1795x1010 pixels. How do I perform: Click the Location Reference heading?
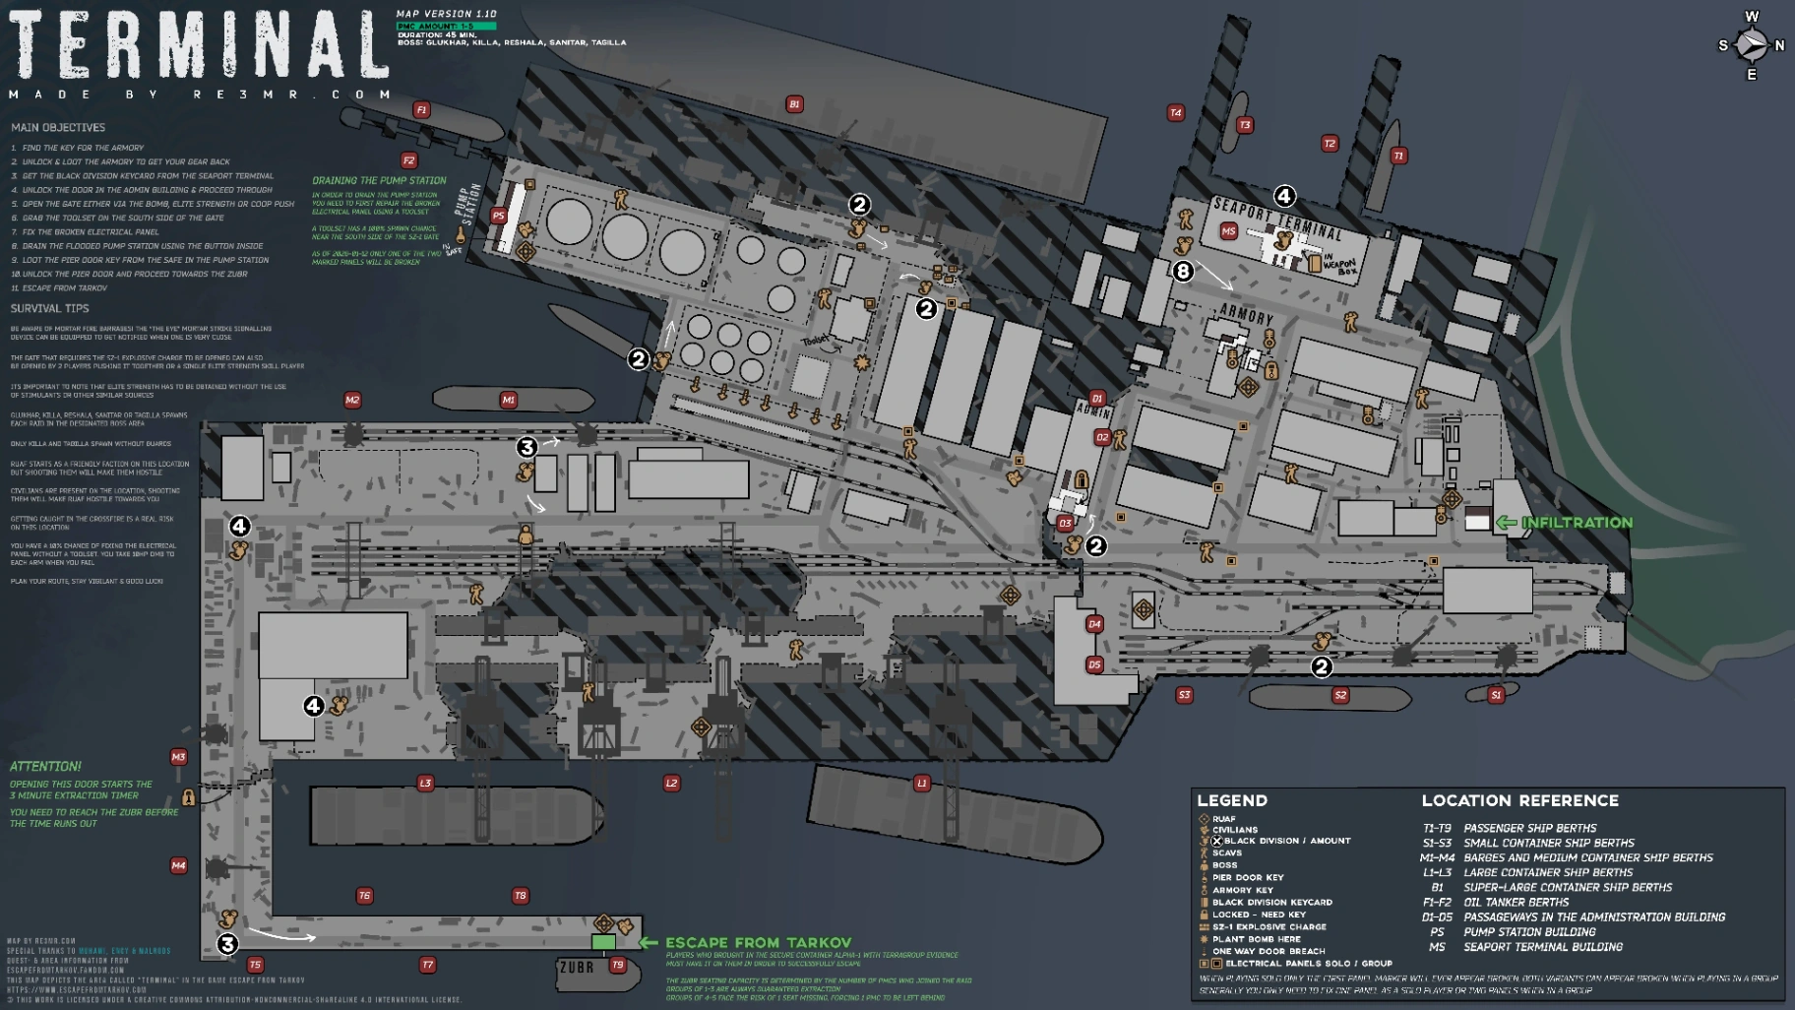click(x=1519, y=800)
